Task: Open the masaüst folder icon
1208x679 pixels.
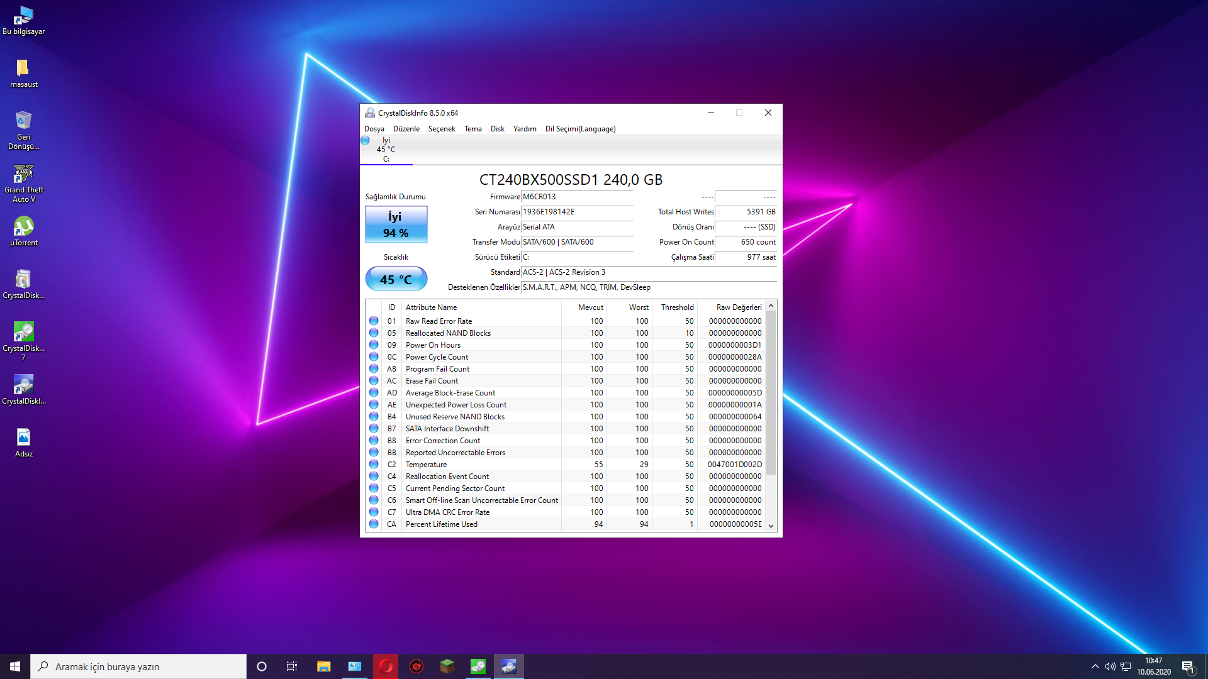Action: [23, 73]
